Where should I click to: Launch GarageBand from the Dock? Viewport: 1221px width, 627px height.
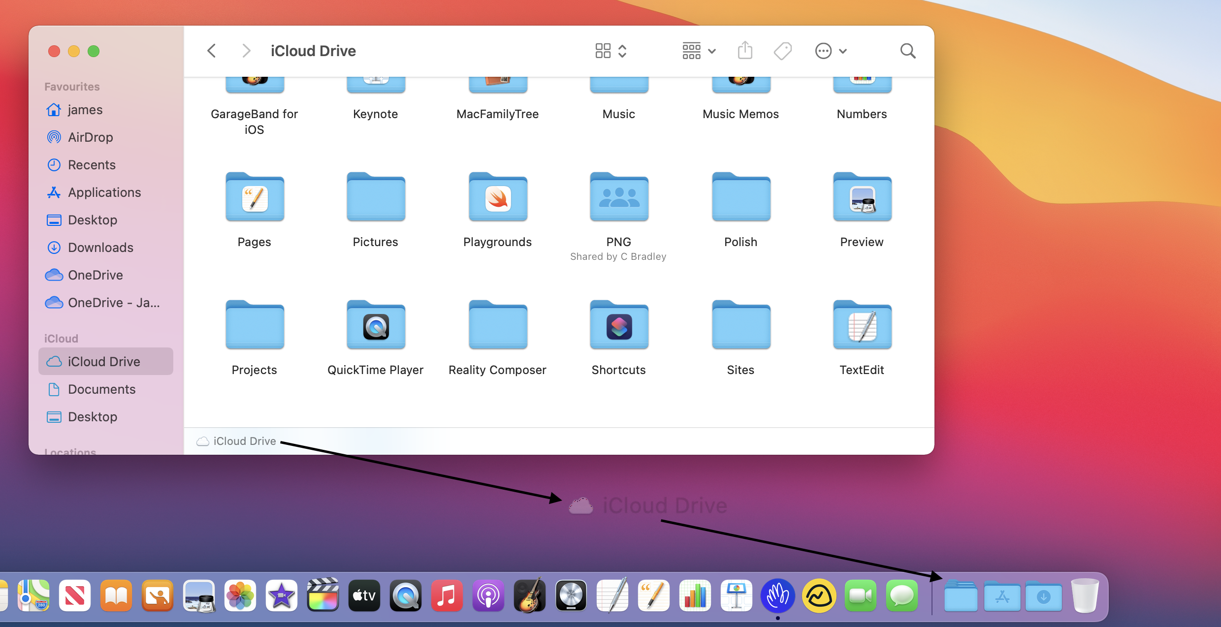pyautogui.click(x=530, y=596)
